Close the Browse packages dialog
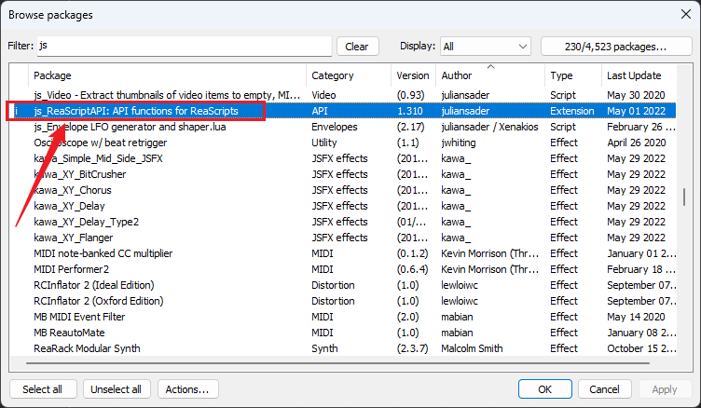Viewport: 701px width, 408px height. tap(686, 14)
